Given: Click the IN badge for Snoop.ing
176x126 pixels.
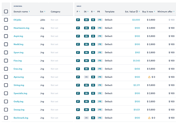Looking at the screenshot, I should [86, 110].
